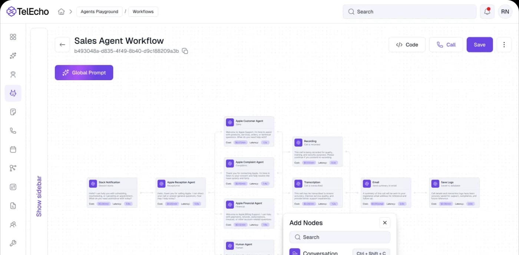Click the TelEcho logo
The height and width of the screenshot is (255, 519).
click(x=28, y=12)
